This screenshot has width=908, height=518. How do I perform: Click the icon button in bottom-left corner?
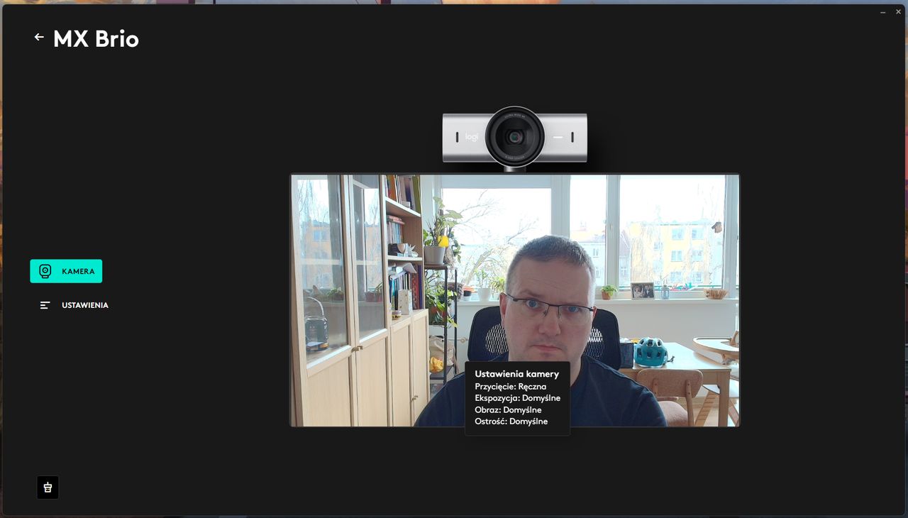(48, 487)
